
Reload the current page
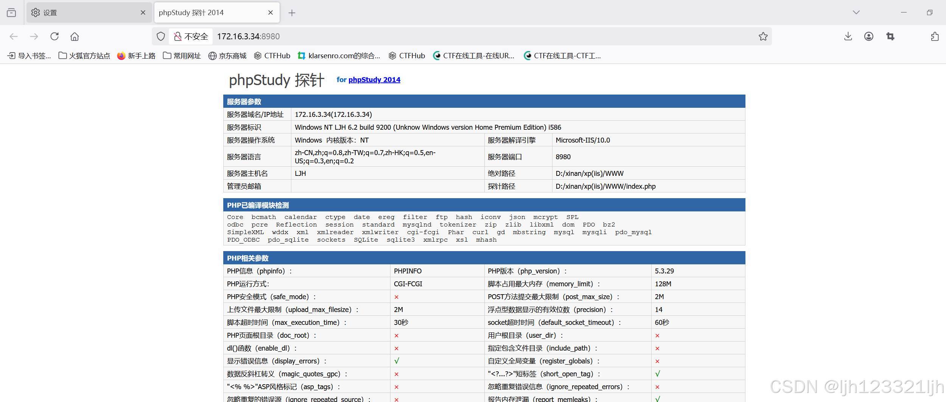pos(54,36)
